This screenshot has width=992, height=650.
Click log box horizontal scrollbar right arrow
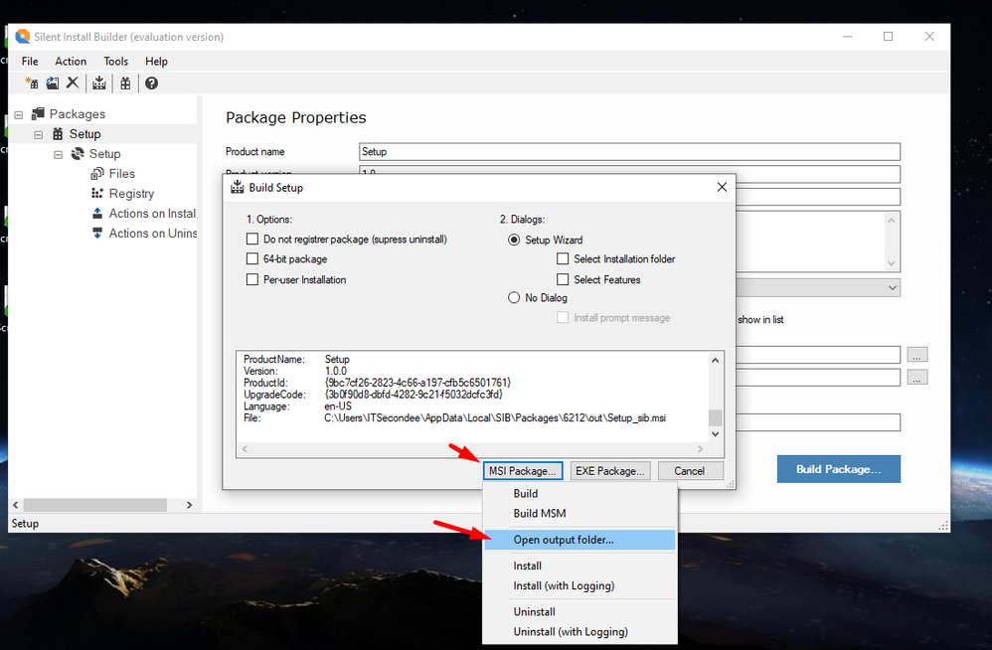[x=701, y=449]
